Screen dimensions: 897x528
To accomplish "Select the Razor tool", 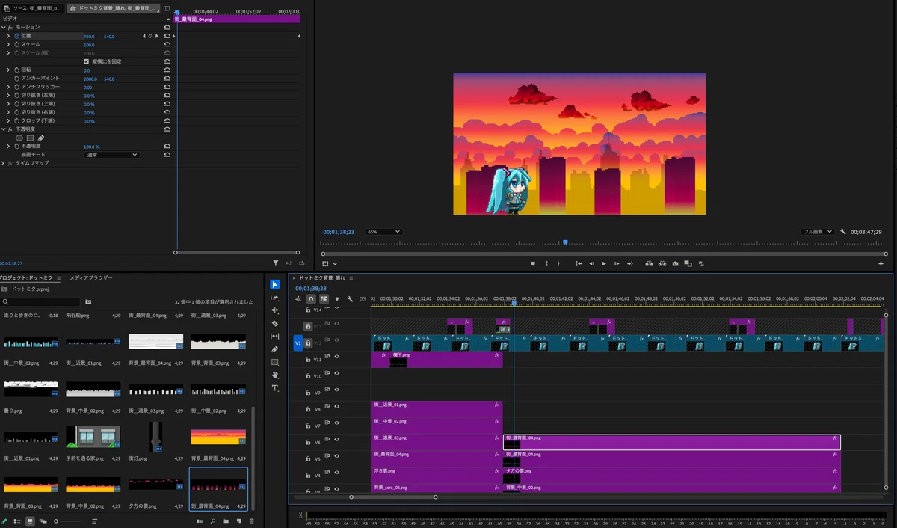I will [275, 323].
